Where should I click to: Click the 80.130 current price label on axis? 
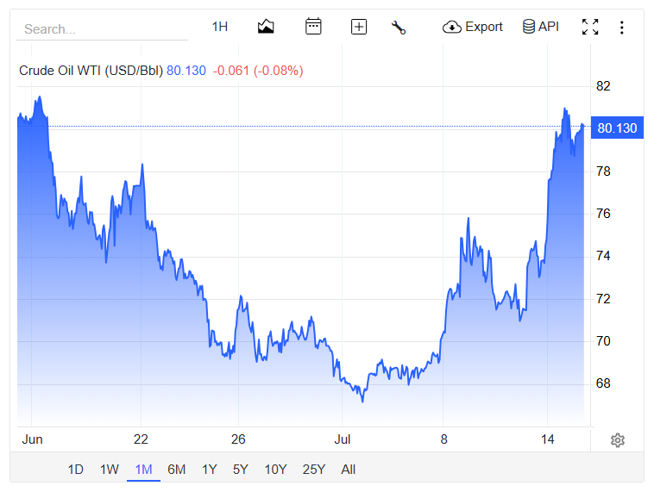(617, 128)
